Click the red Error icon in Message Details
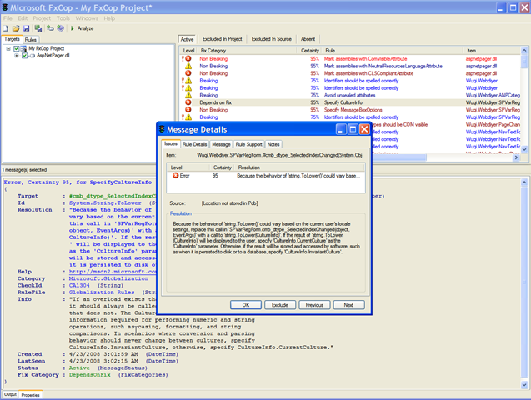Screen dimensions: 531x400 (175, 176)
